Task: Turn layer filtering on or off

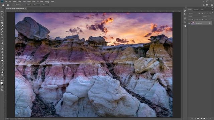Action: (213, 13)
